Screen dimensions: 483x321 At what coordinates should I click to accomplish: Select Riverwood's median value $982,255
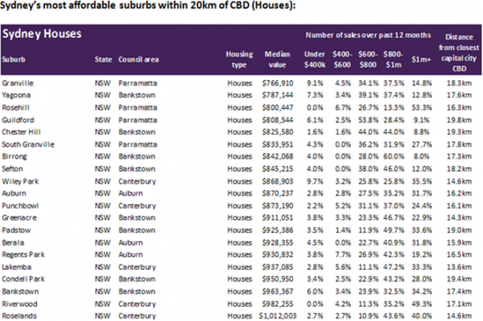[278, 304]
